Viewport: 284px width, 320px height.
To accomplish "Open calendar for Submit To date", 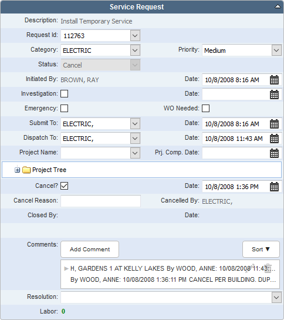I will 274,124.
